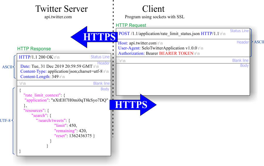Select the Twitter Server heading
Image resolution: width=264 pixels, height=166 pixels.
(x=62, y=9)
